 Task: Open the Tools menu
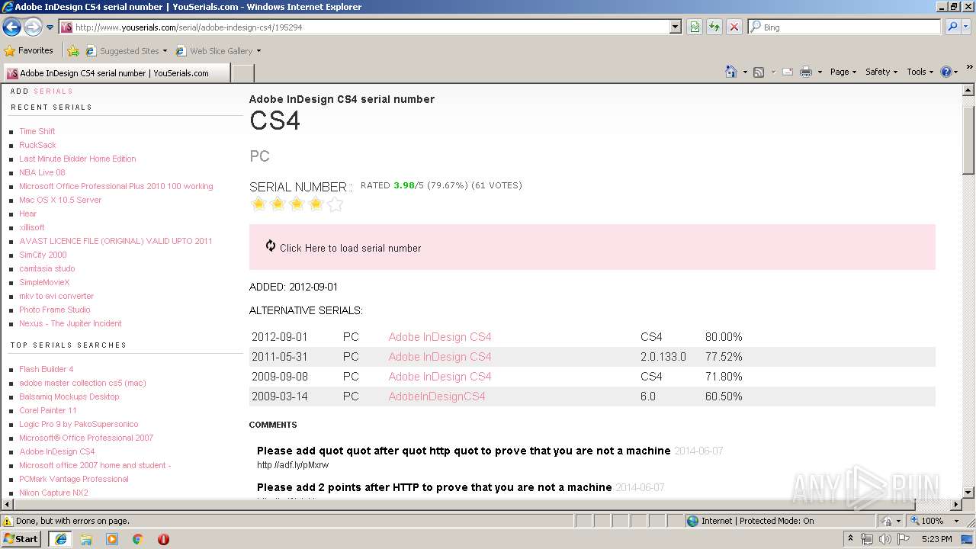(920, 72)
